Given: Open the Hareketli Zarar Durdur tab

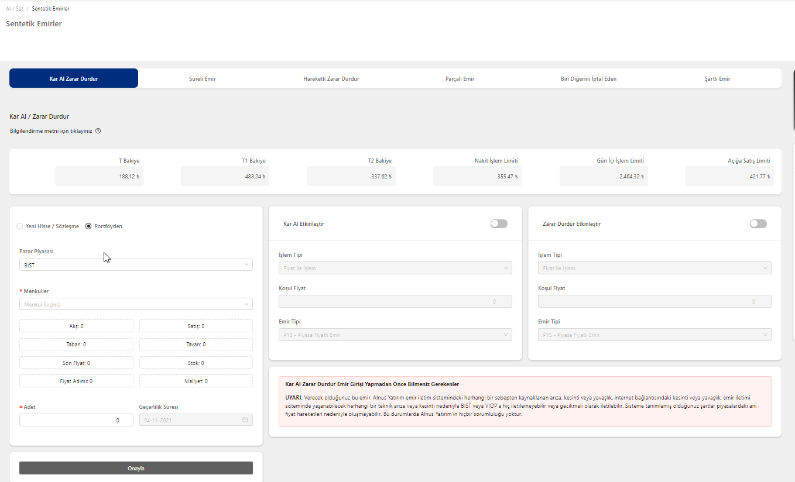Looking at the screenshot, I should (x=331, y=79).
